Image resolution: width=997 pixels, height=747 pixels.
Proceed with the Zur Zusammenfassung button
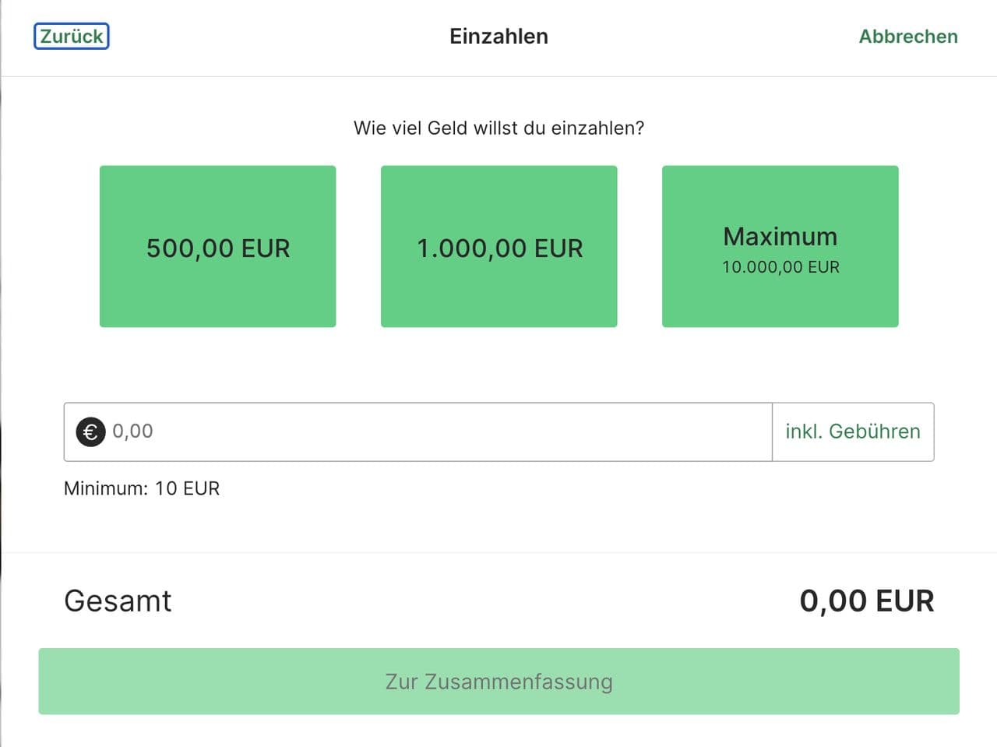tap(498, 682)
